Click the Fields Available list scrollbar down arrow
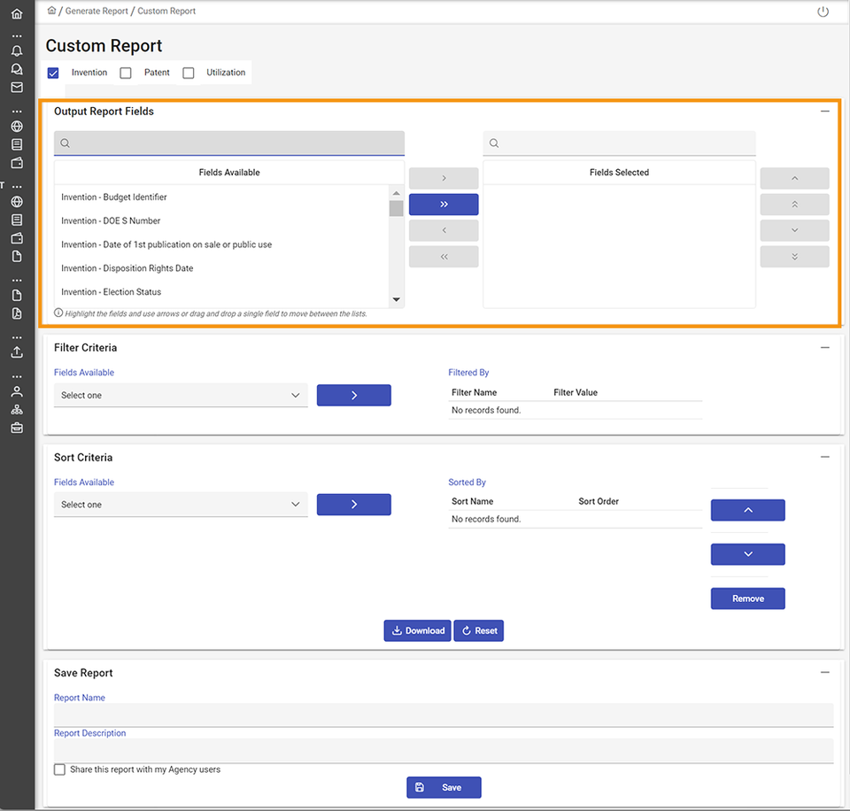This screenshot has width=850, height=811. click(x=396, y=300)
